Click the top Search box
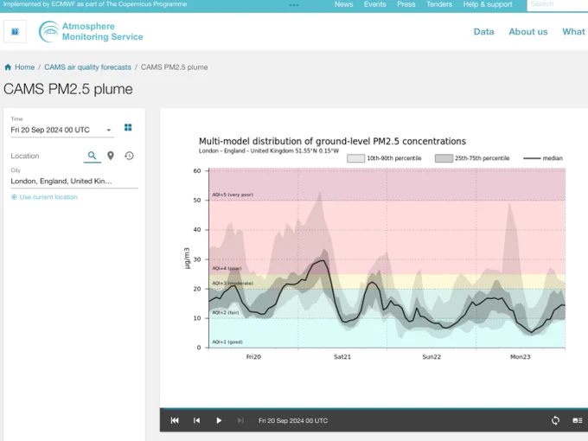588x441 pixels. (557, 4)
